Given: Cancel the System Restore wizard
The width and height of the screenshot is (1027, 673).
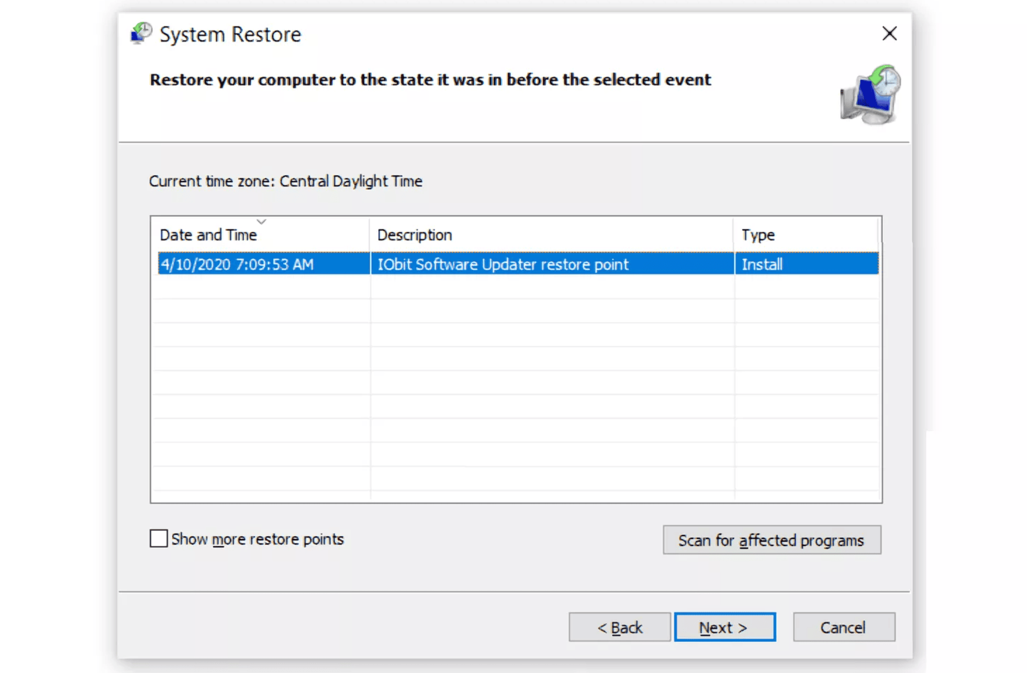Looking at the screenshot, I should (x=844, y=627).
